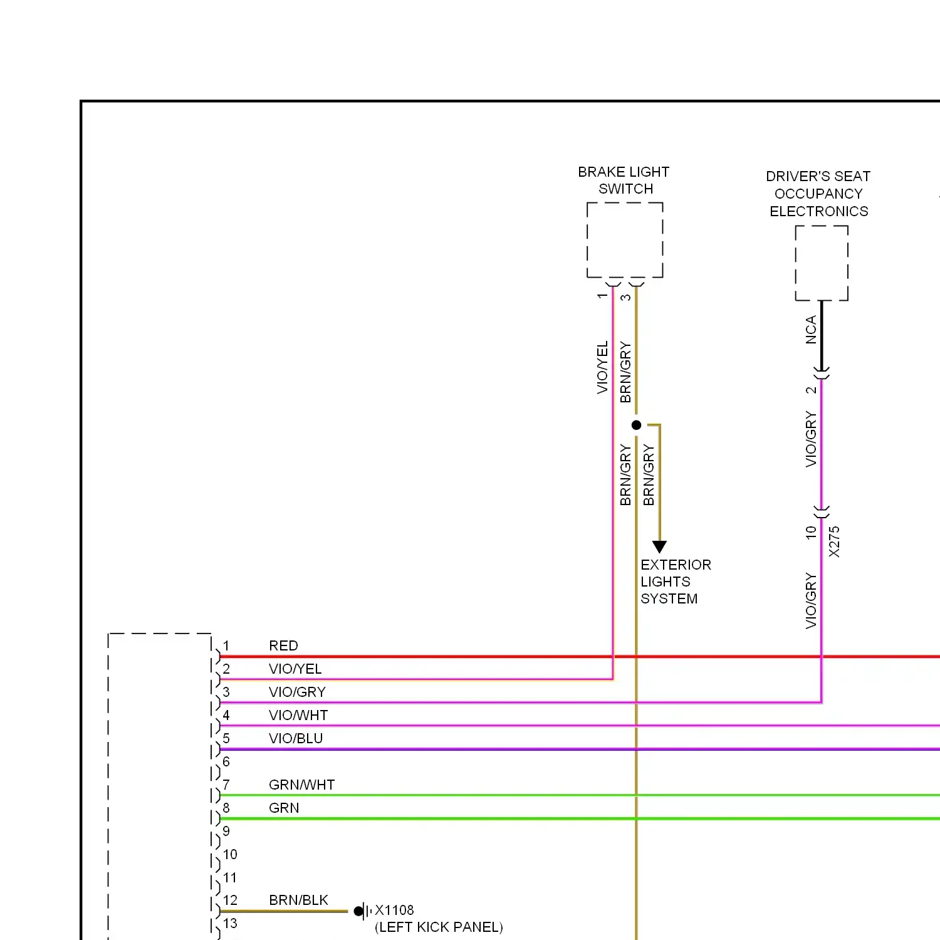Select the DRIVER'S SEAT OCCUPANCY ELECTRONICS label
The image size is (940, 940).
coord(818,194)
